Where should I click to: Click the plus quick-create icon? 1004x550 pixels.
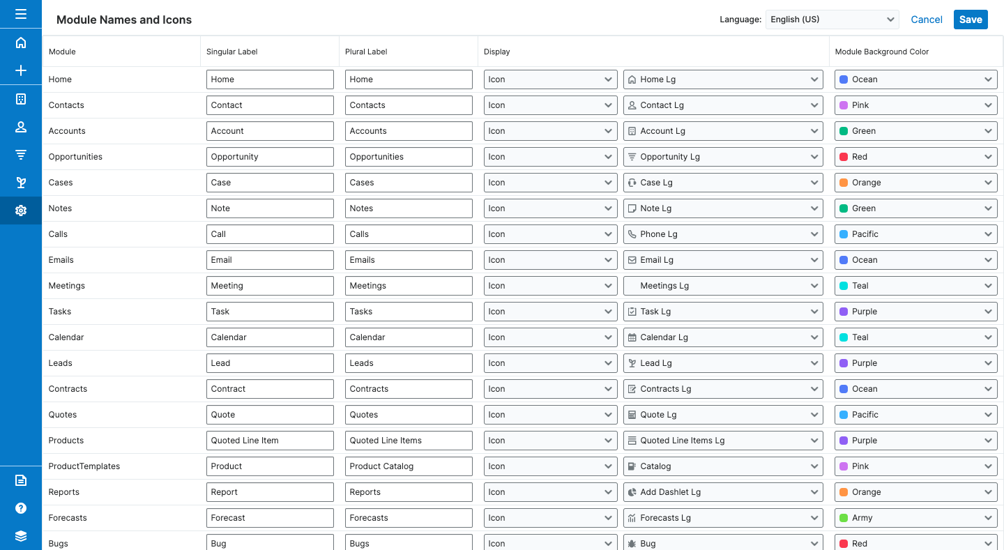(21, 70)
